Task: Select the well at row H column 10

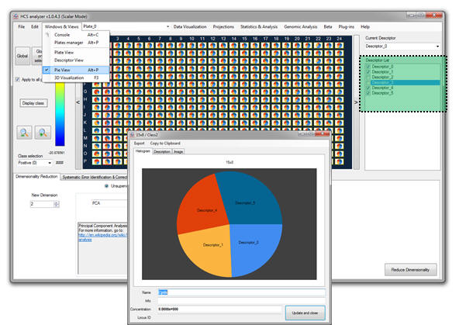Action: (x=192, y=99)
